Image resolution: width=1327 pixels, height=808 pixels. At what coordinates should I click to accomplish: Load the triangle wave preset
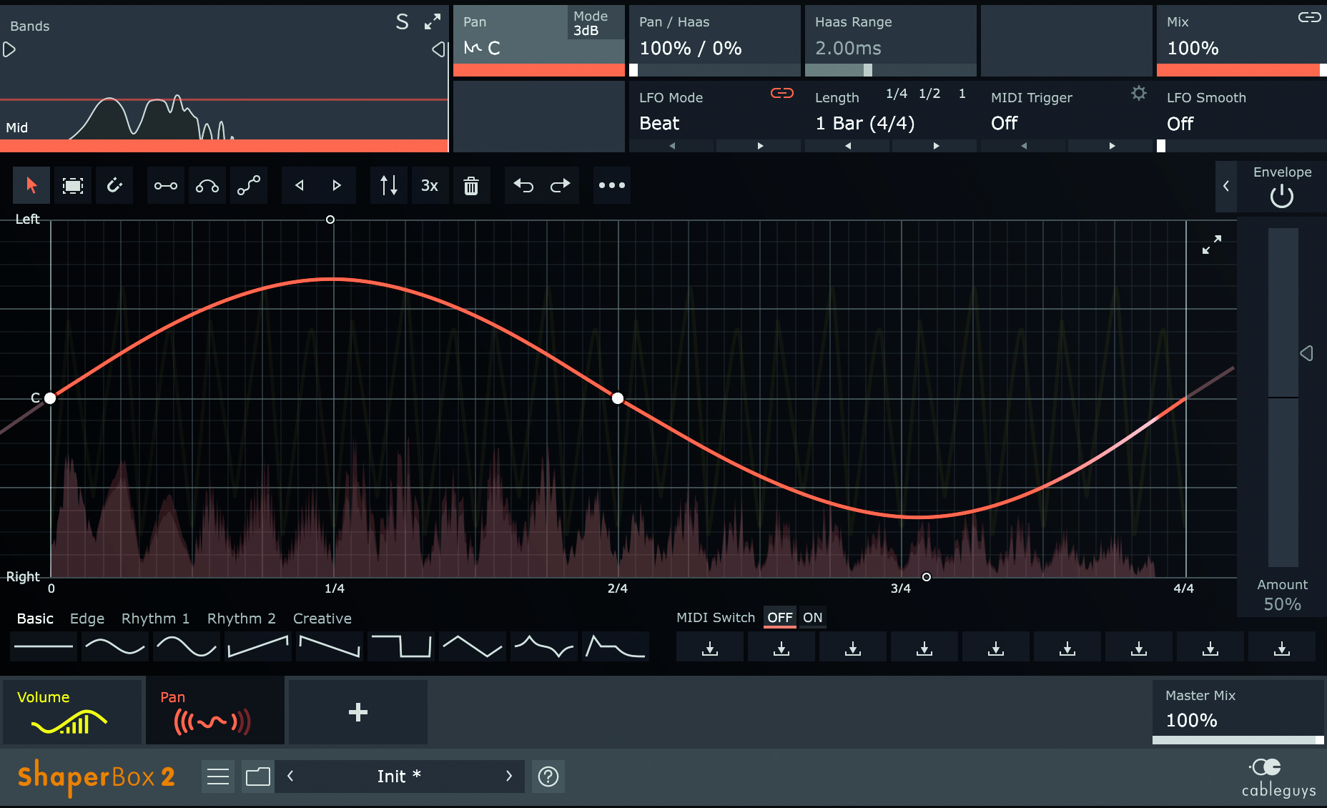(x=473, y=646)
